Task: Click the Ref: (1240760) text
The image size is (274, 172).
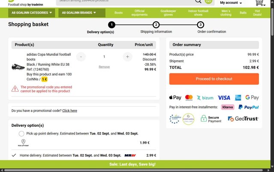Action: tap(38, 70)
